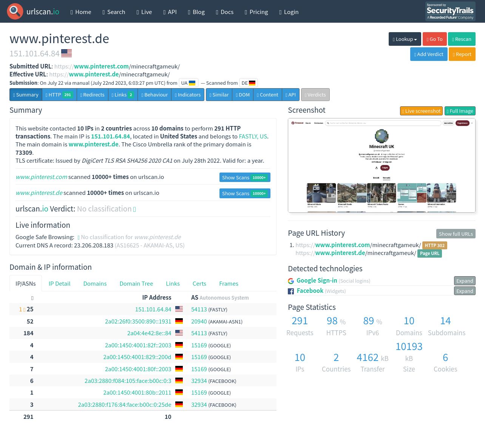Expand the Google Sign-in technology details
485x423 pixels.
(465, 281)
